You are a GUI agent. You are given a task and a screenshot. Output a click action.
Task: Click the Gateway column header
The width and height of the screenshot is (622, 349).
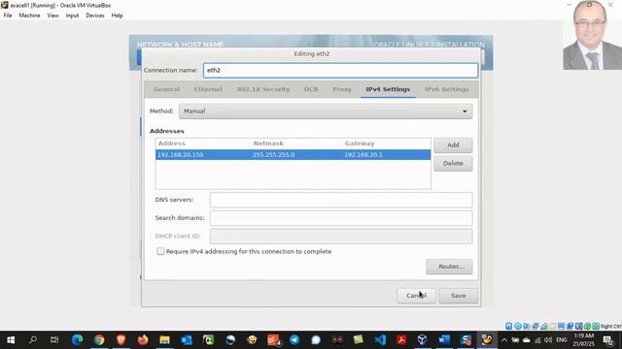point(360,143)
